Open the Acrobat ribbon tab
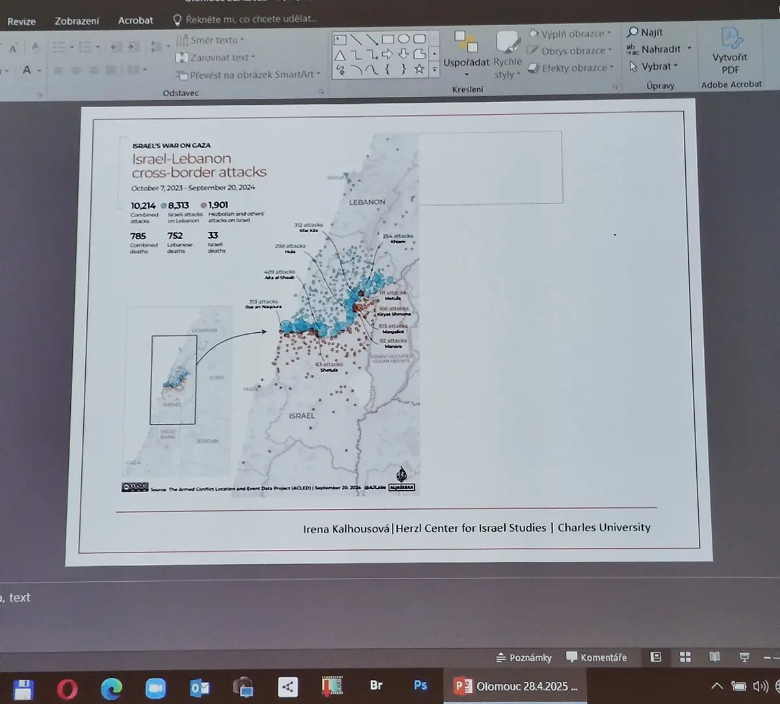Screen dimensions: 780x704 135,20
